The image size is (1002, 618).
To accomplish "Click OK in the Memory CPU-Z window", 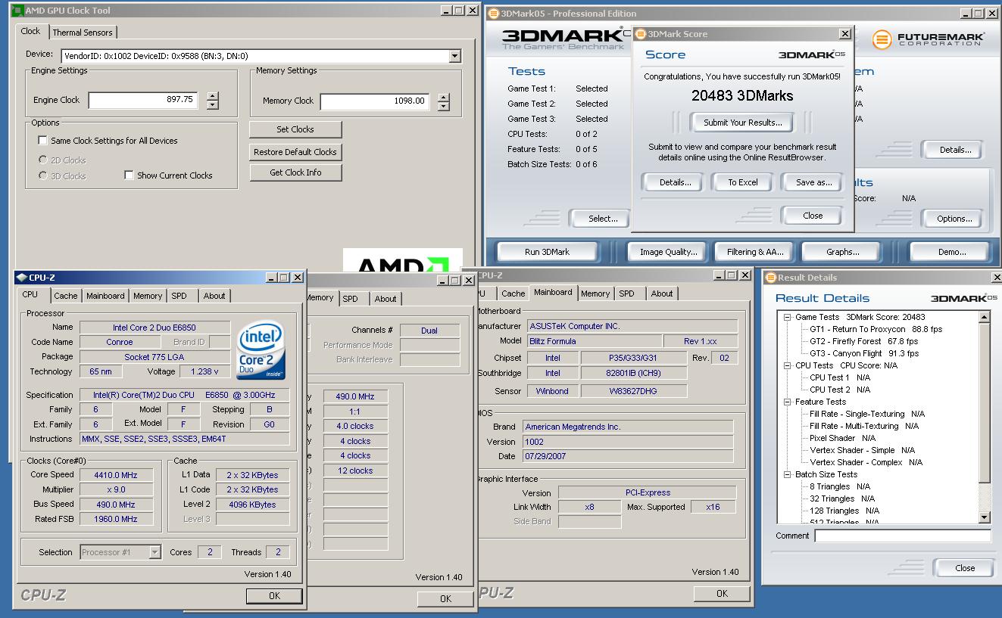I will point(445,598).
